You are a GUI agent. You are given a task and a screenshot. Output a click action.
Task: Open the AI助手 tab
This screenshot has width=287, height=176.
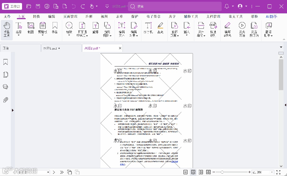(x=271, y=16)
